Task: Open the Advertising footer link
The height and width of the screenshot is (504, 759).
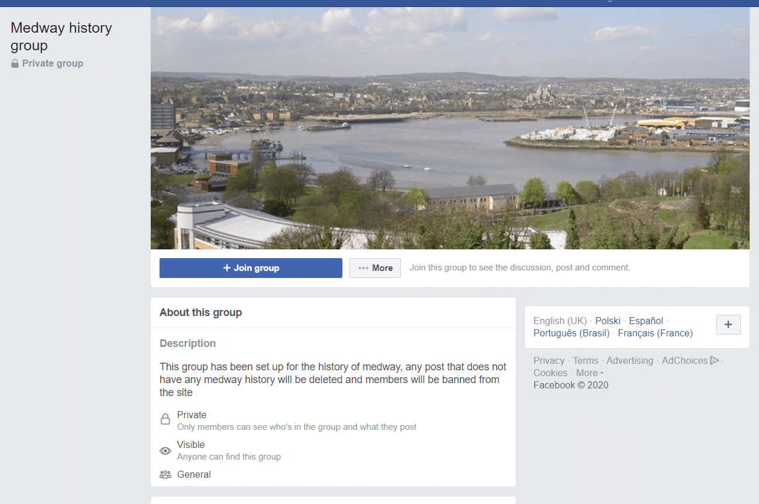Action: click(x=630, y=360)
